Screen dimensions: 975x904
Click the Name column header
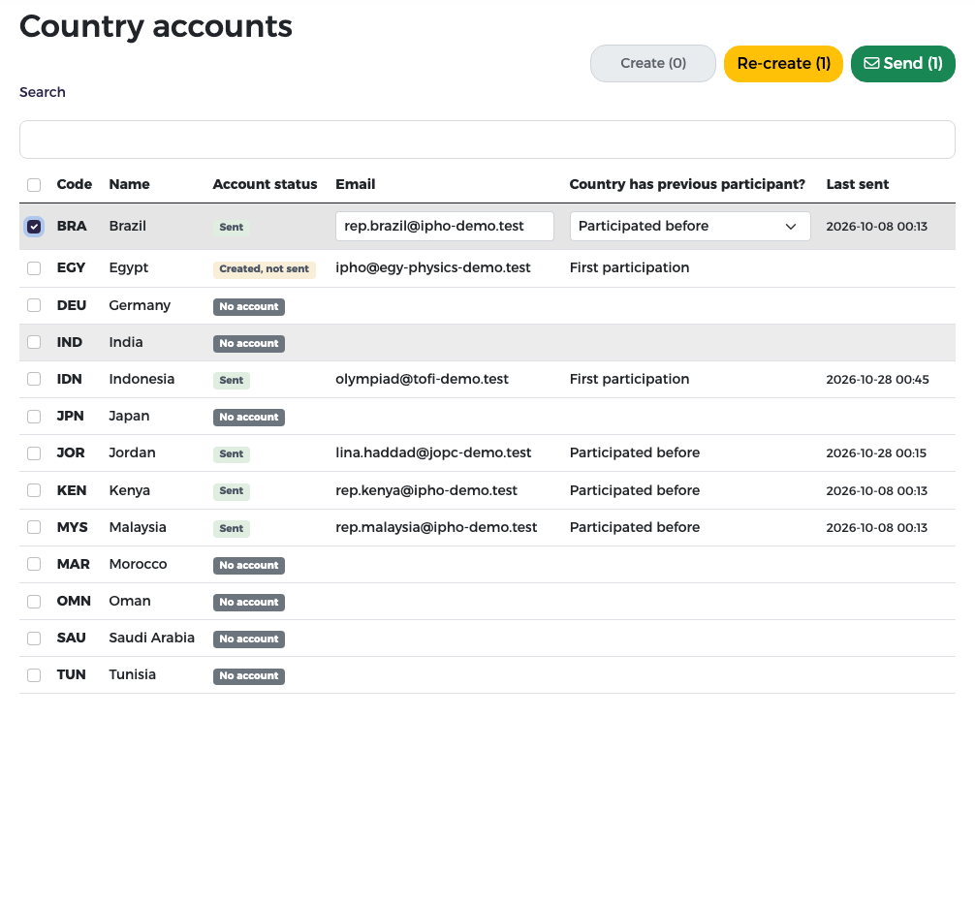tap(129, 184)
